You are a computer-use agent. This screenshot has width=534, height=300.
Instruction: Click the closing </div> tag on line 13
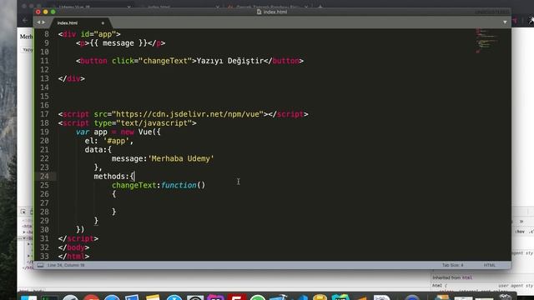pos(71,78)
